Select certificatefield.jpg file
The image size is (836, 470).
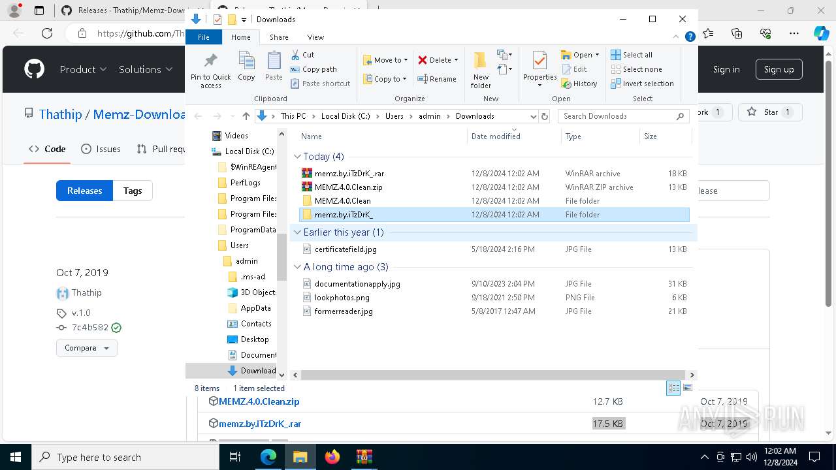tap(494, 249)
